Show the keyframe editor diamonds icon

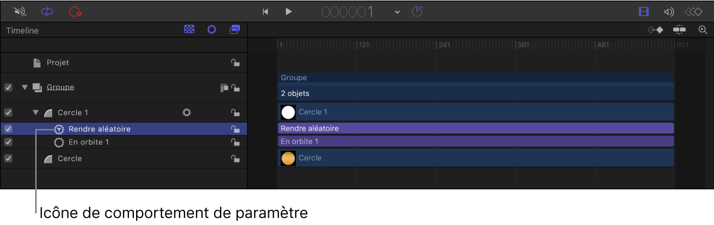click(693, 12)
